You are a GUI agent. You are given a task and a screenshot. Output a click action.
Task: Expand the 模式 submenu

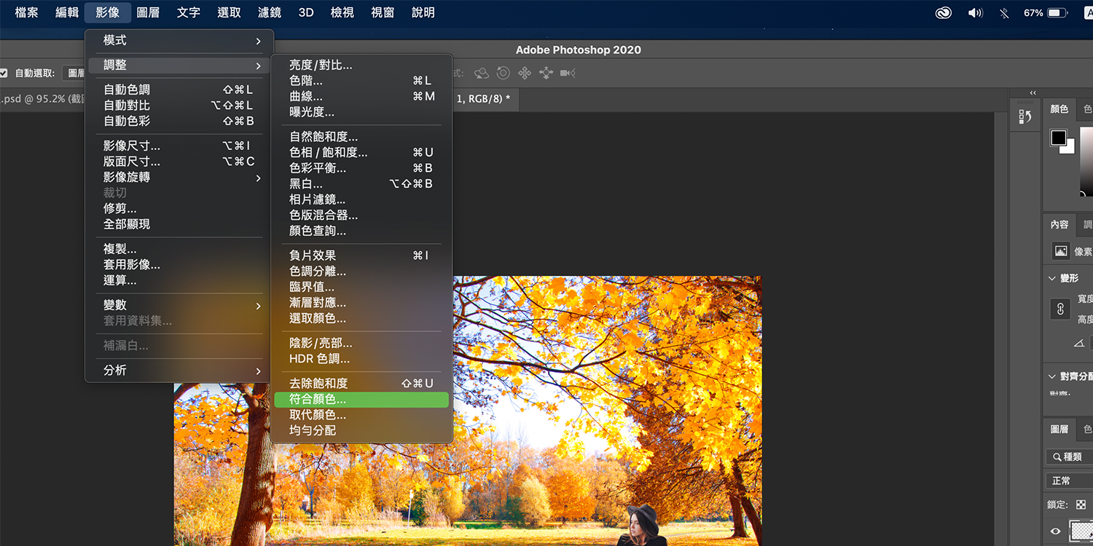[x=180, y=41]
